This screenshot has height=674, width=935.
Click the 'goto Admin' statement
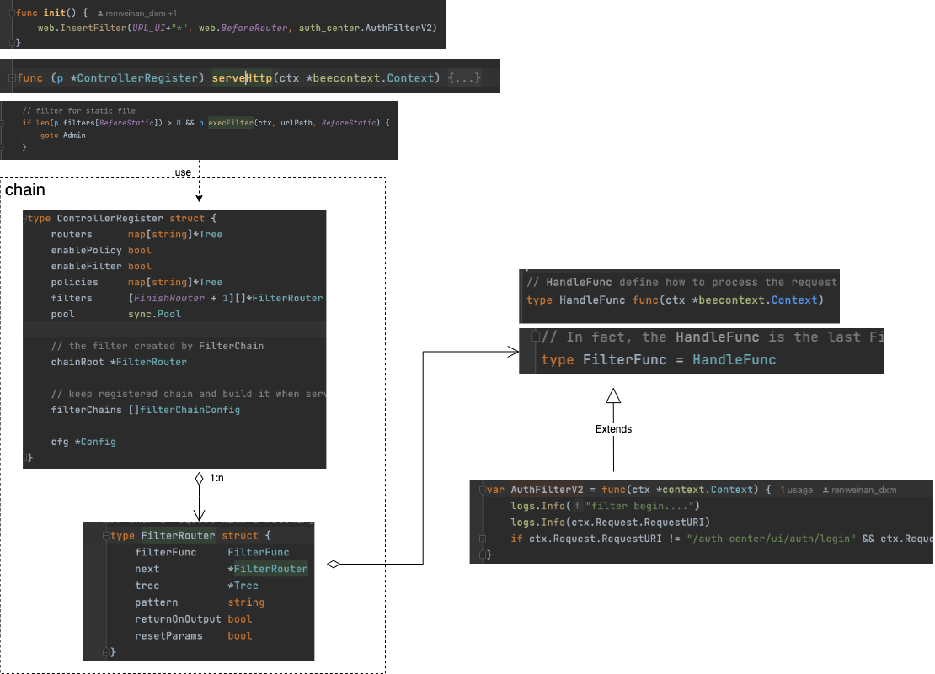pyautogui.click(x=62, y=135)
